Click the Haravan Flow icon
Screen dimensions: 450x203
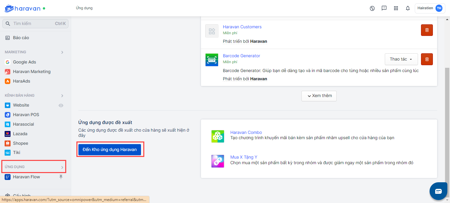coord(8,177)
